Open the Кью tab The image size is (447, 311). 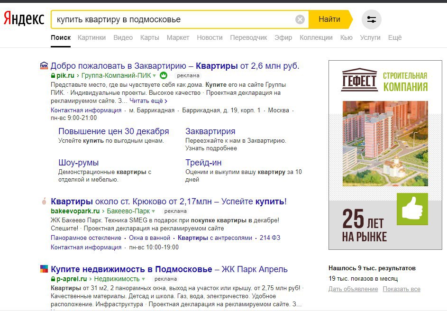click(347, 37)
